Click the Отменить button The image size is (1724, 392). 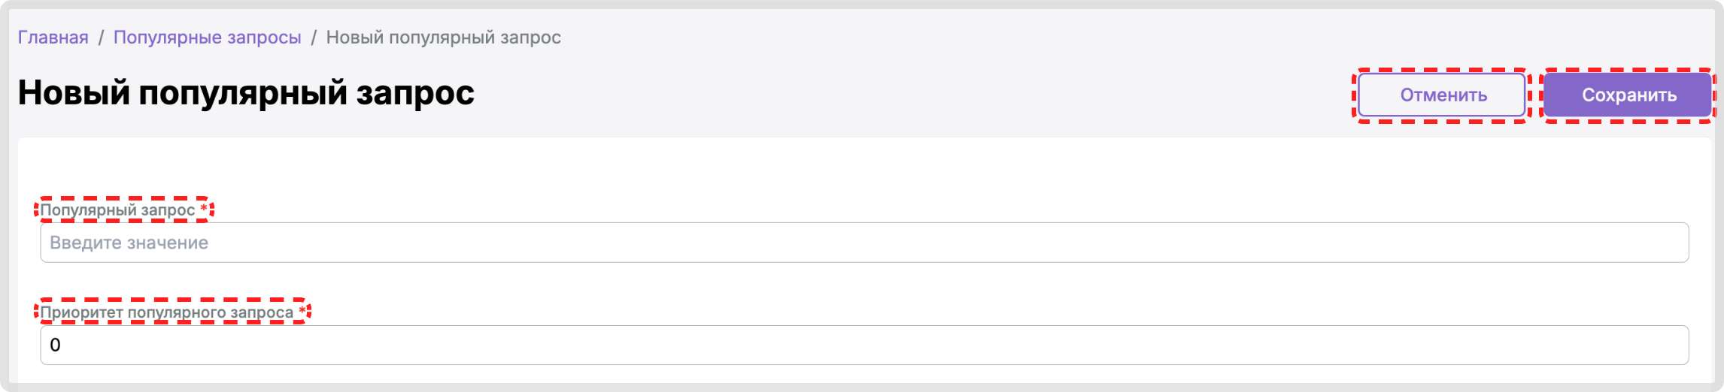pyautogui.click(x=1442, y=95)
